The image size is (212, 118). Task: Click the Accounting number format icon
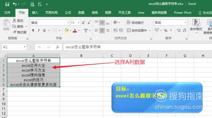pyautogui.click(x=157, y=30)
